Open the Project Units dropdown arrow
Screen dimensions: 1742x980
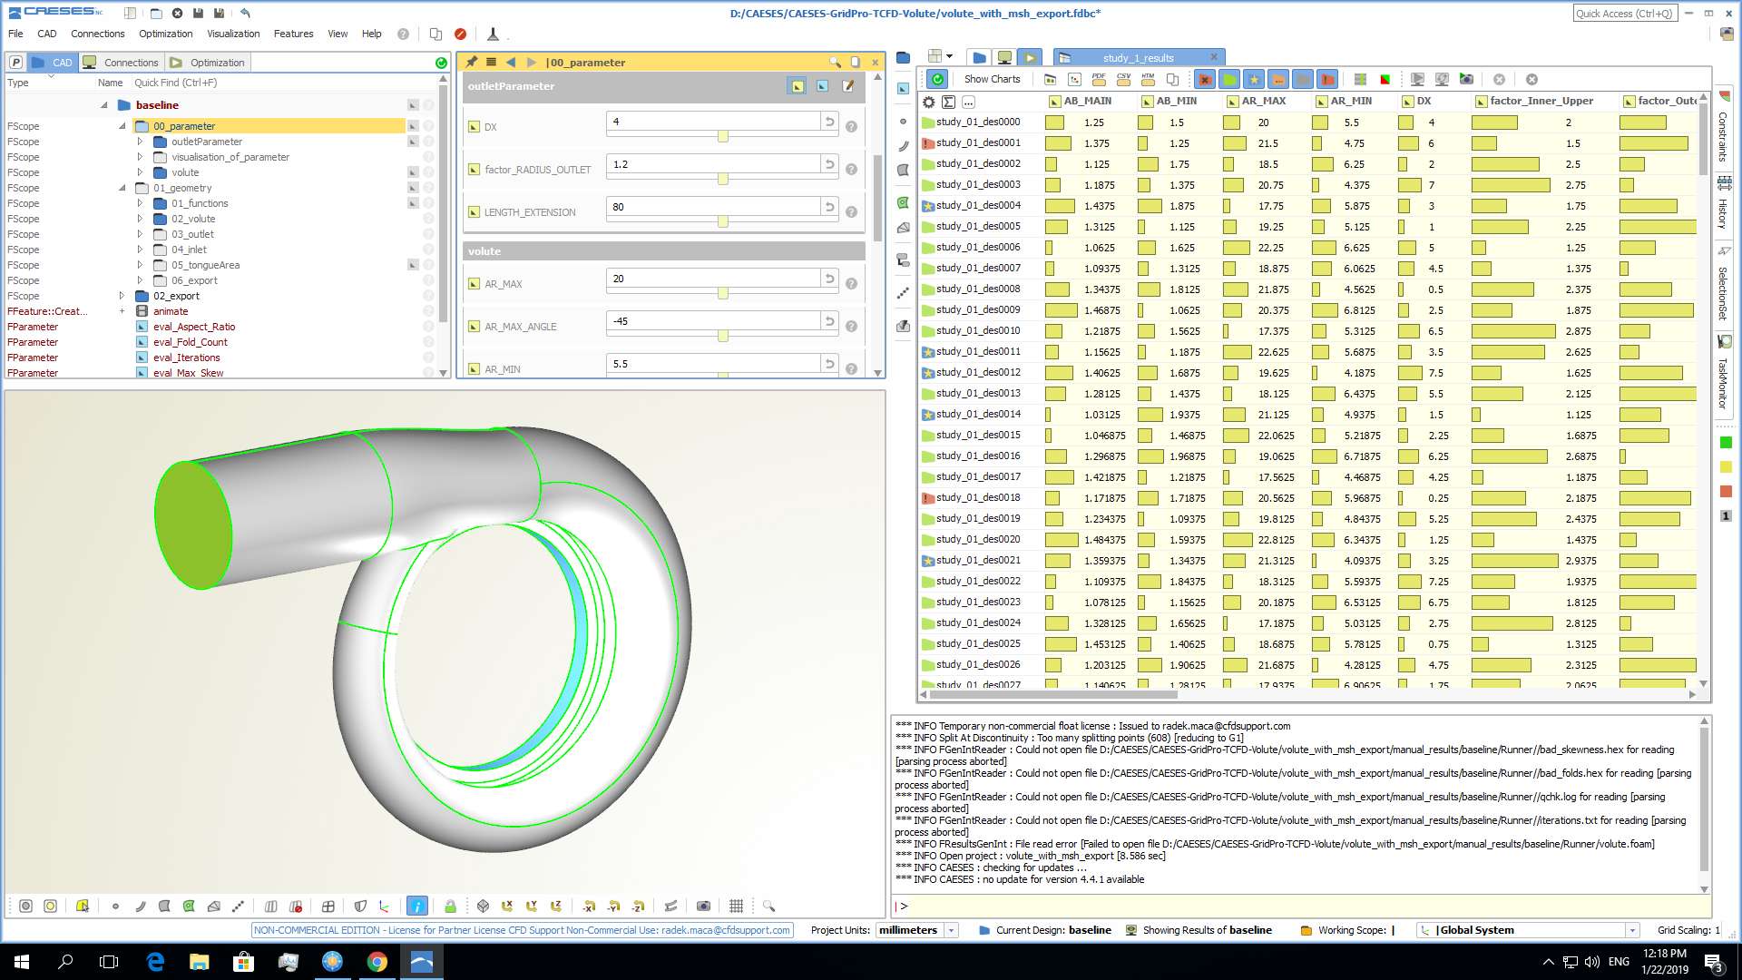[951, 930]
